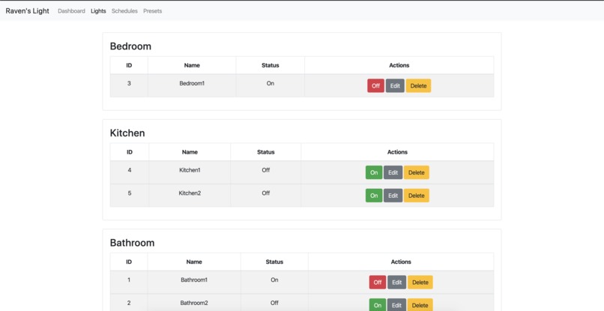The image size is (604, 311).
Task: Delete the Bedroom1 light
Action: [x=418, y=85]
